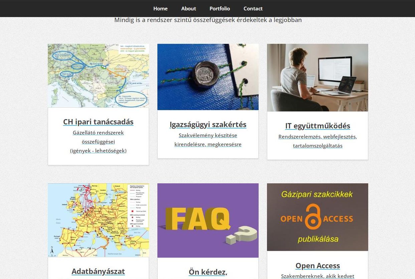The height and width of the screenshot is (279, 415).
Task: Navigate to the About page
Action: click(188, 8)
